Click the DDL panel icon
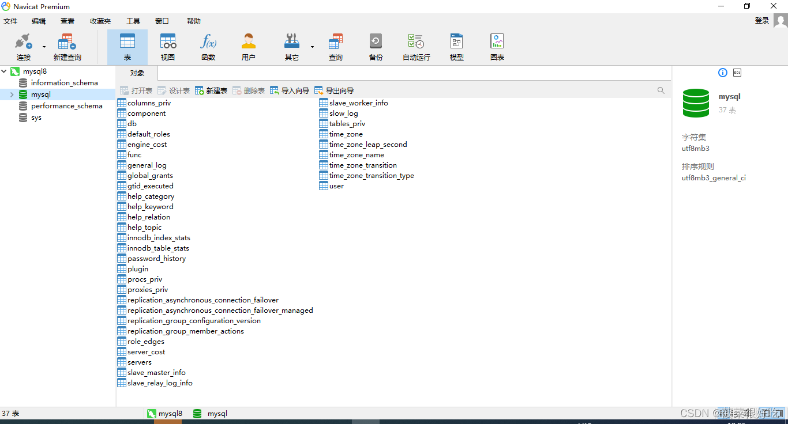Screen dimensions: 788x424 (737, 73)
